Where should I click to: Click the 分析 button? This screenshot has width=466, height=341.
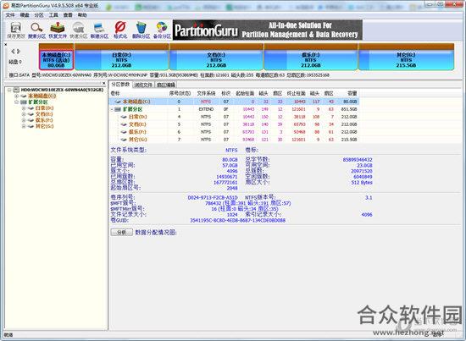121,233
